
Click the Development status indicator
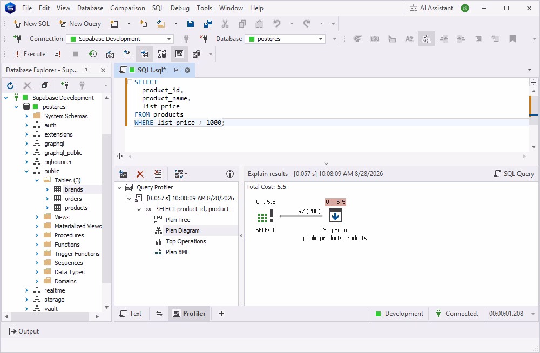(x=400, y=314)
